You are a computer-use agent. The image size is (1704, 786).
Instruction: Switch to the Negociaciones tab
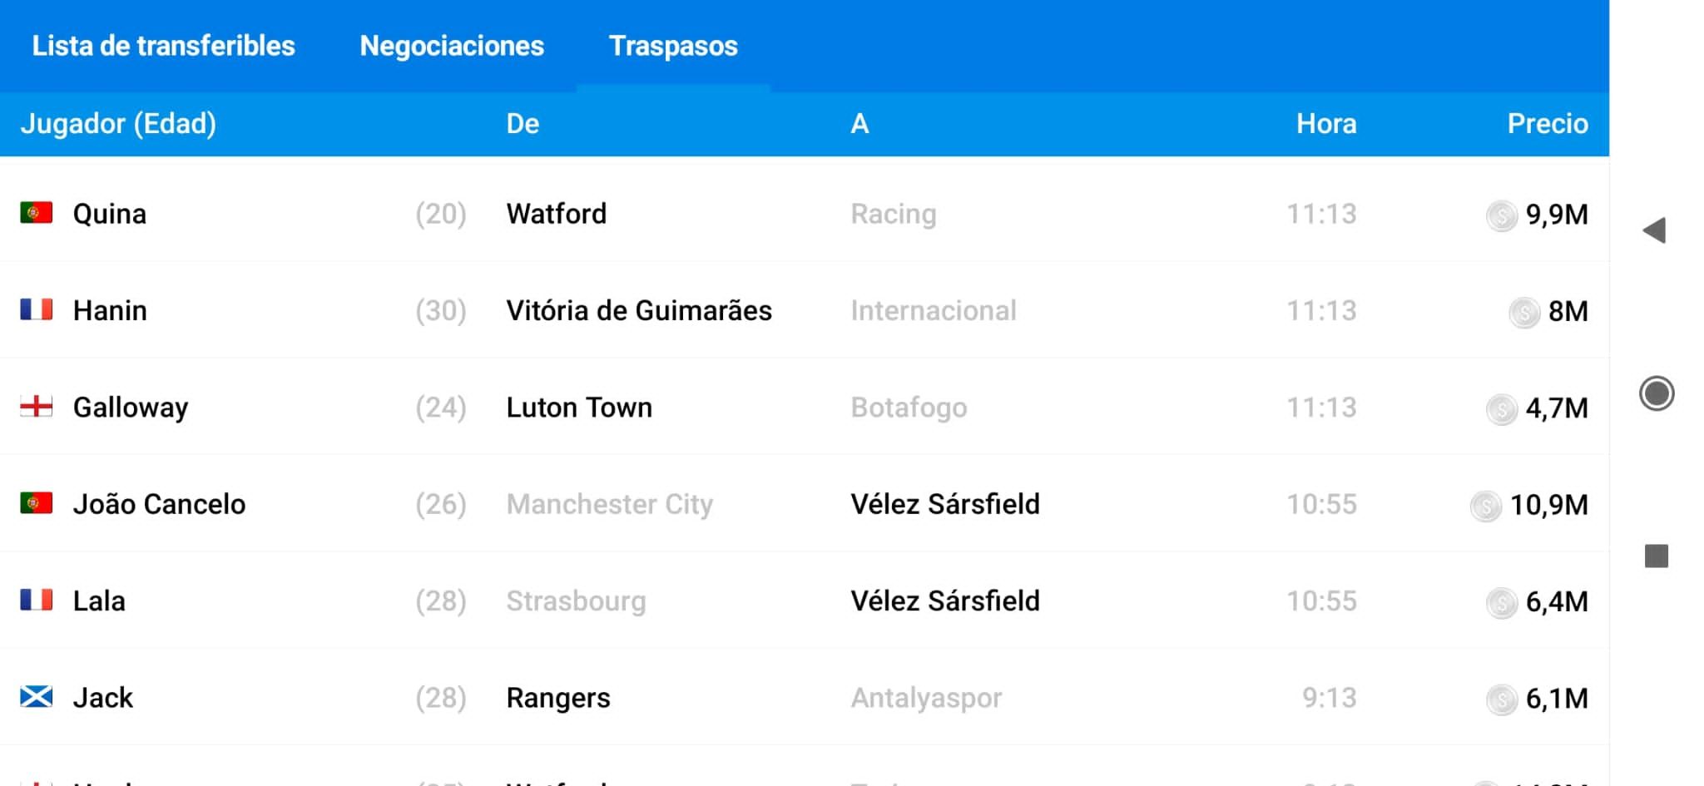pyautogui.click(x=452, y=46)
